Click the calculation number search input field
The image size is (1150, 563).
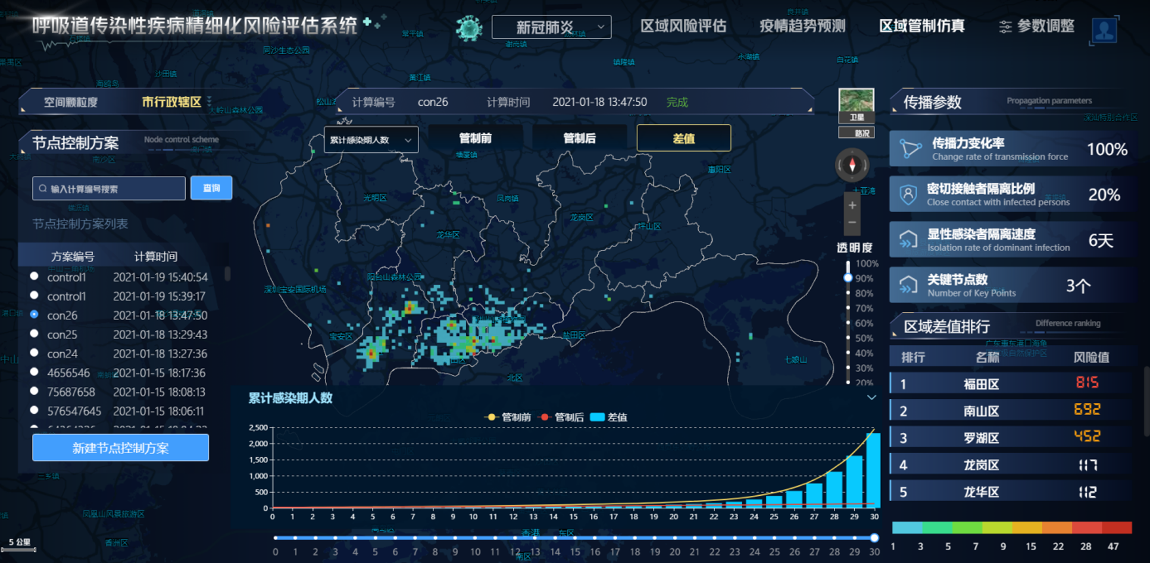(x=109, y=188)
